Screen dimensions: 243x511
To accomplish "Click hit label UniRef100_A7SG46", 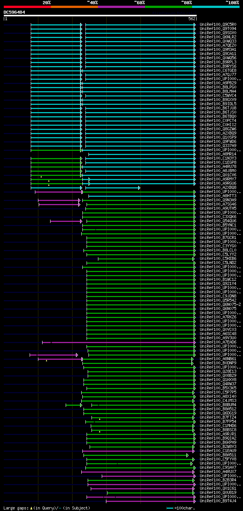I will point(218,204).
